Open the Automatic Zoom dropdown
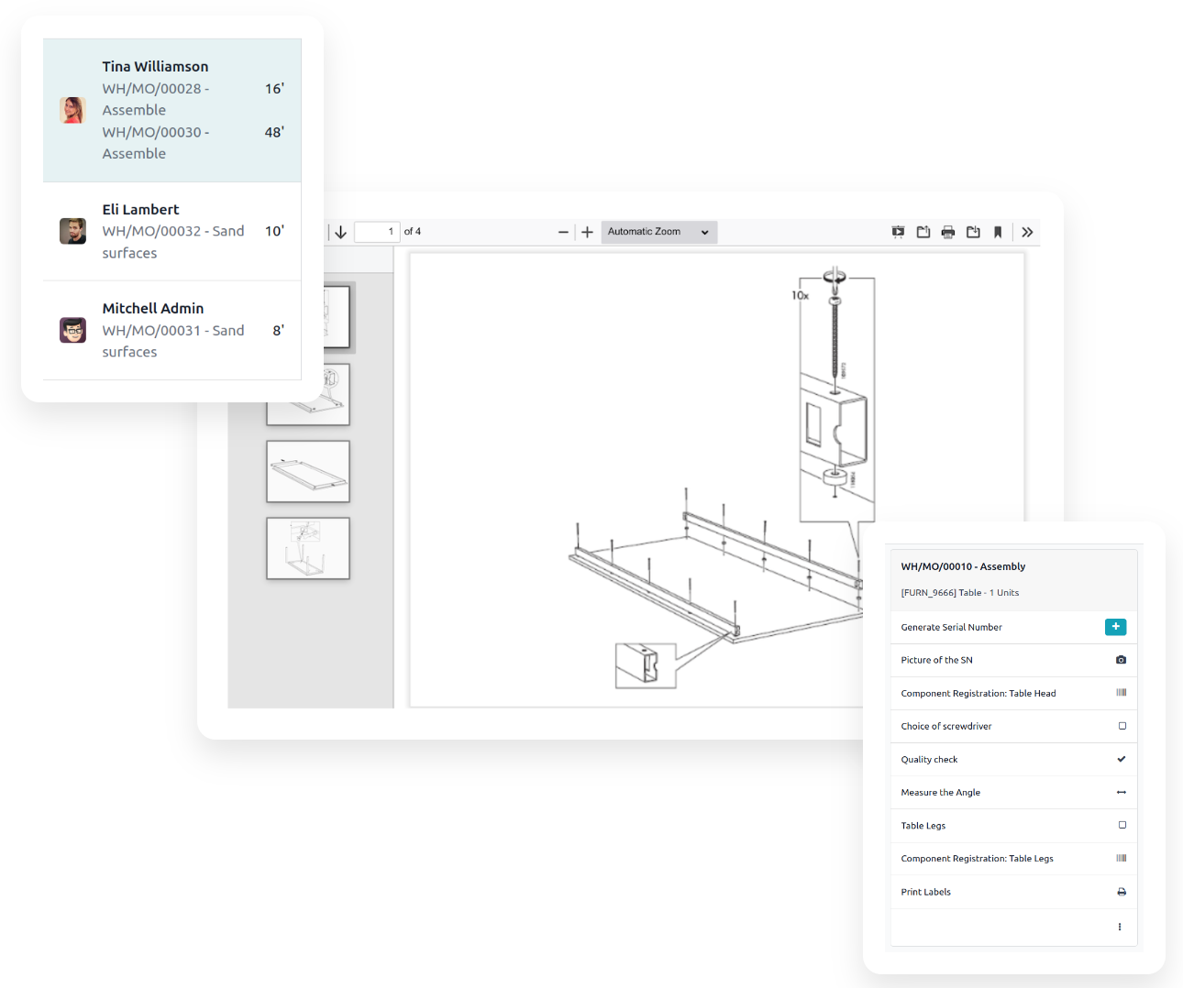 coord(658,232)
